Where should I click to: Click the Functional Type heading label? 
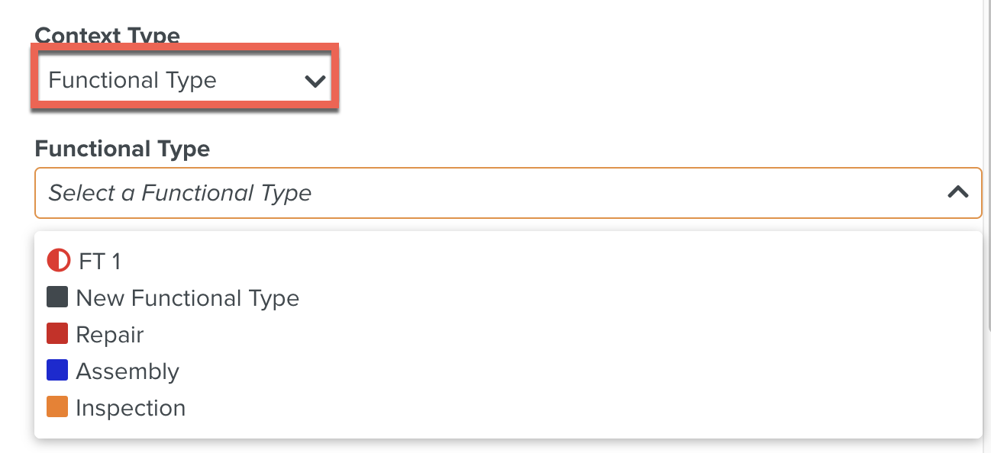point(121,149)
